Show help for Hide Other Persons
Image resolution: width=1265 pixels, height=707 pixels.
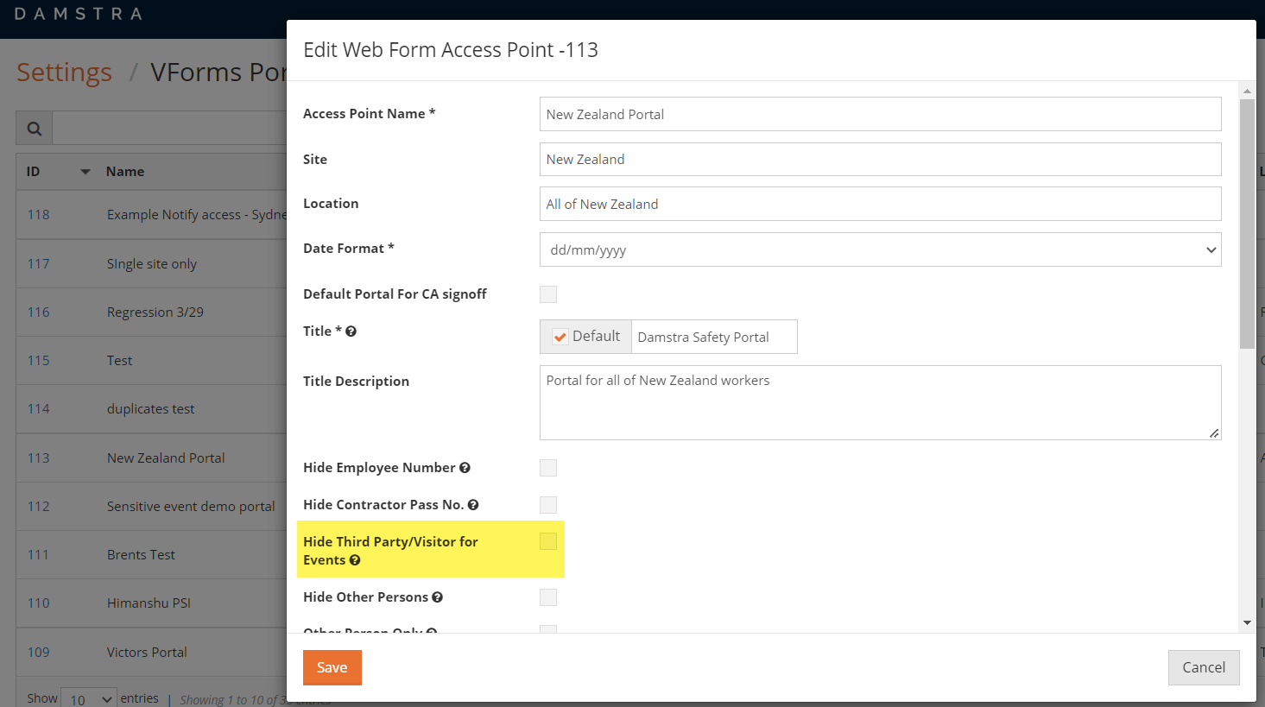click(x=438, y=597)
